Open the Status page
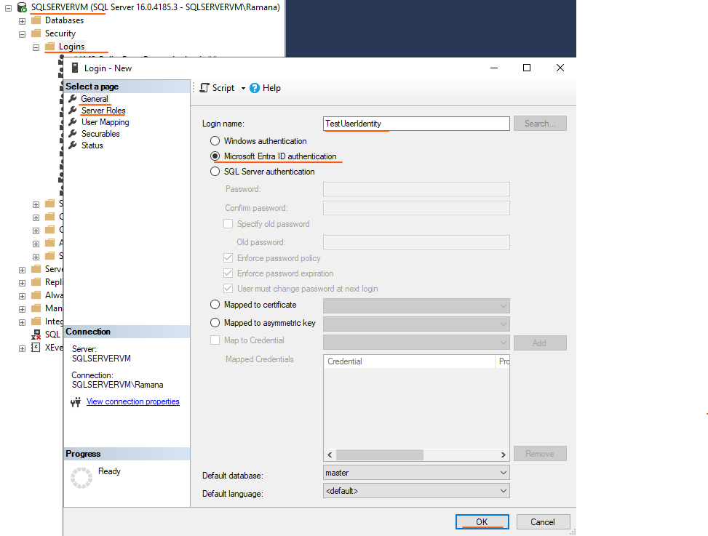This screenshot has height=536, width=708. pyautogui.click(x=92, y=145)
